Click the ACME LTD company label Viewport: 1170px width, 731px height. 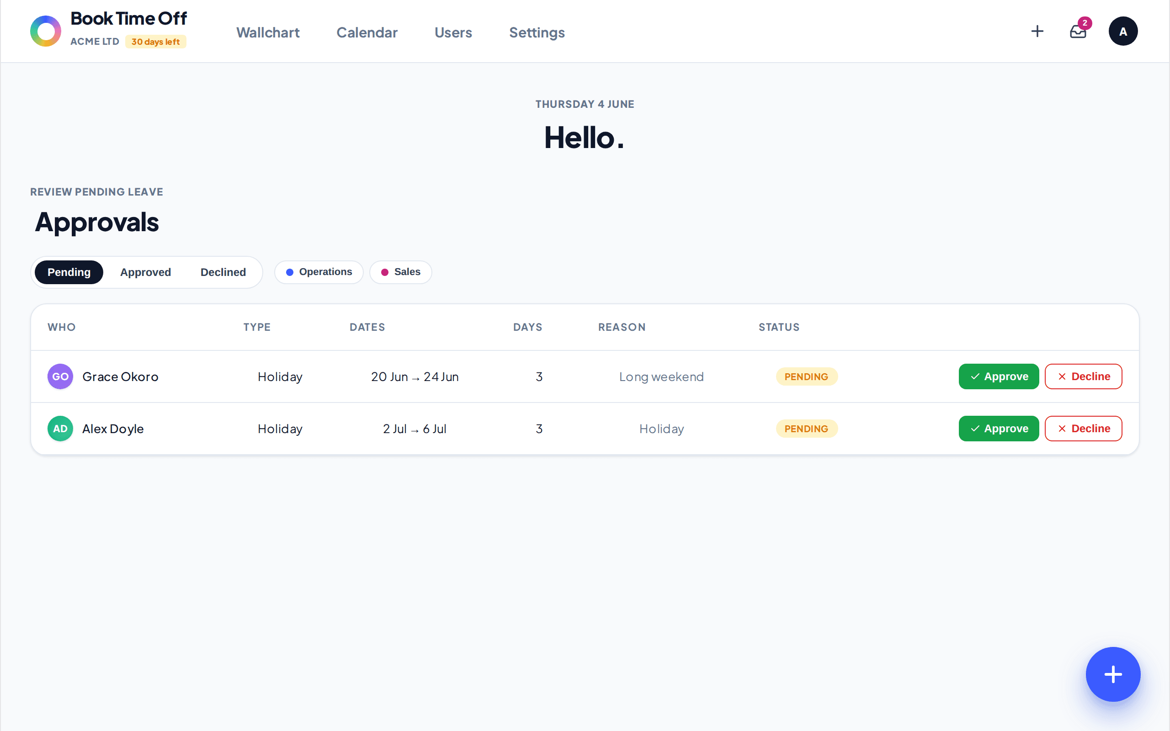(95, 42)
